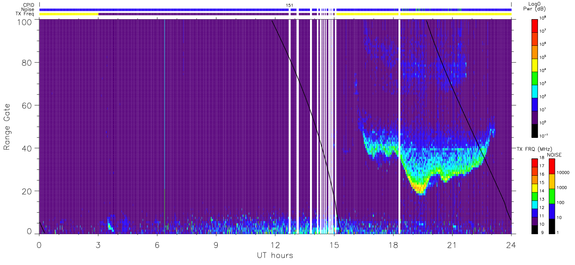575x265 pixels.
Task: Click the strongest orange echo near 19 UT
Action: point(419,187)
